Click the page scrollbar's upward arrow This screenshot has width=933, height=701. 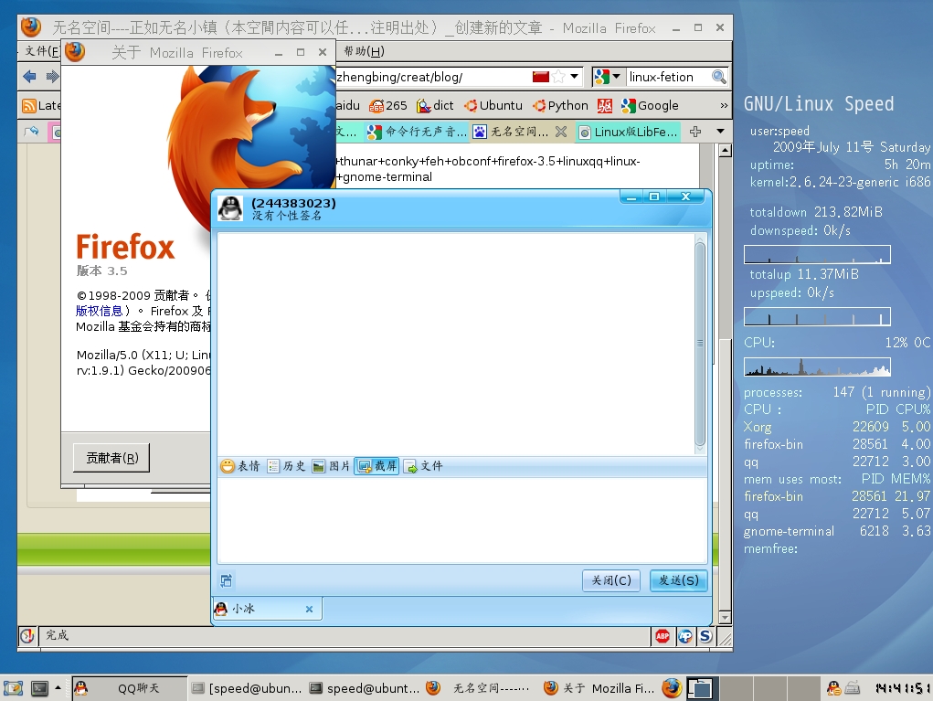(x=725, y=151)
